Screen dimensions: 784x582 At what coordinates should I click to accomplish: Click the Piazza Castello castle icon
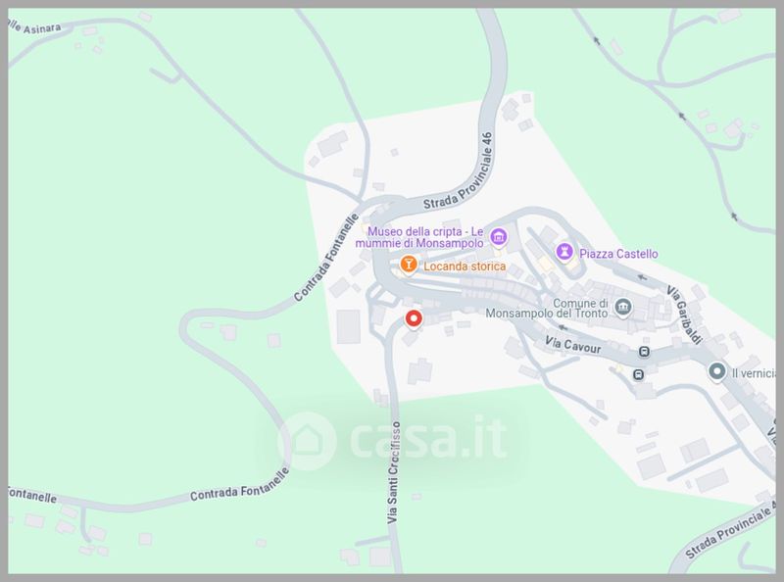click(564, 252)
